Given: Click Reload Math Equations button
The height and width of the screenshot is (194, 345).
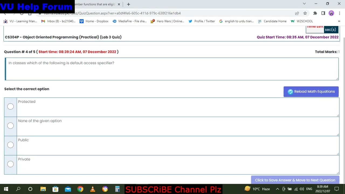Looking at the screenshot, I should click(x=311, y=92).
